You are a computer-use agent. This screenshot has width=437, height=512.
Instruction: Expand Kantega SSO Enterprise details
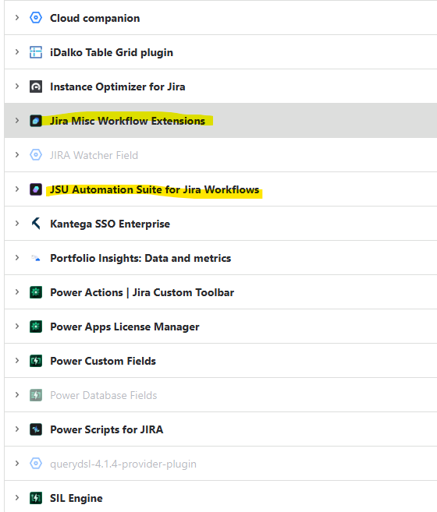point(17,224)
